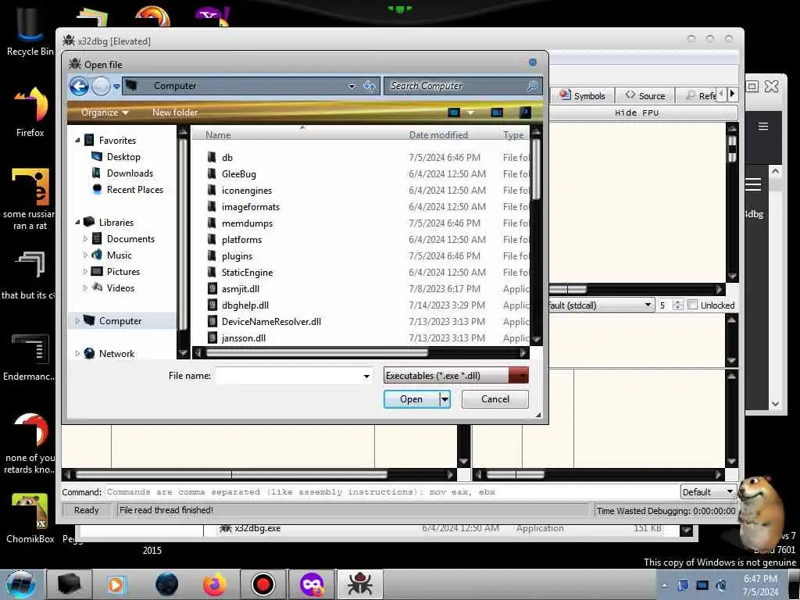The width and height of the screenshot is (800, 600).
Task: Open Firefox from the taskbar
Action: [x=215, y=584]
